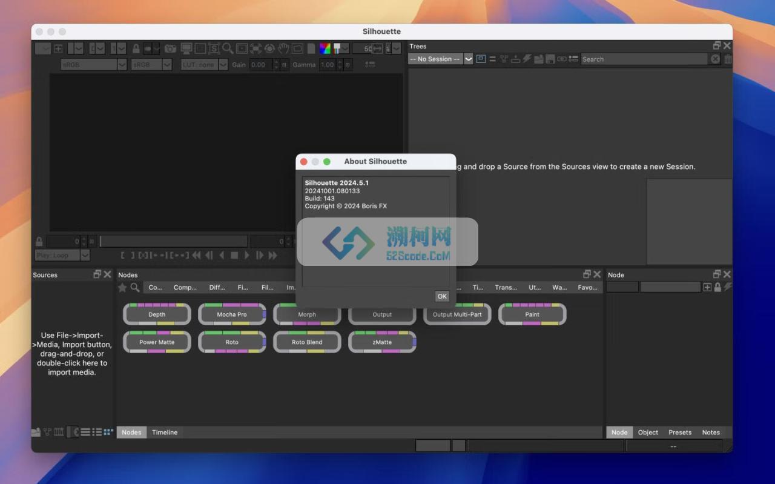Click Play backward in the transport controls

(222, 255)
